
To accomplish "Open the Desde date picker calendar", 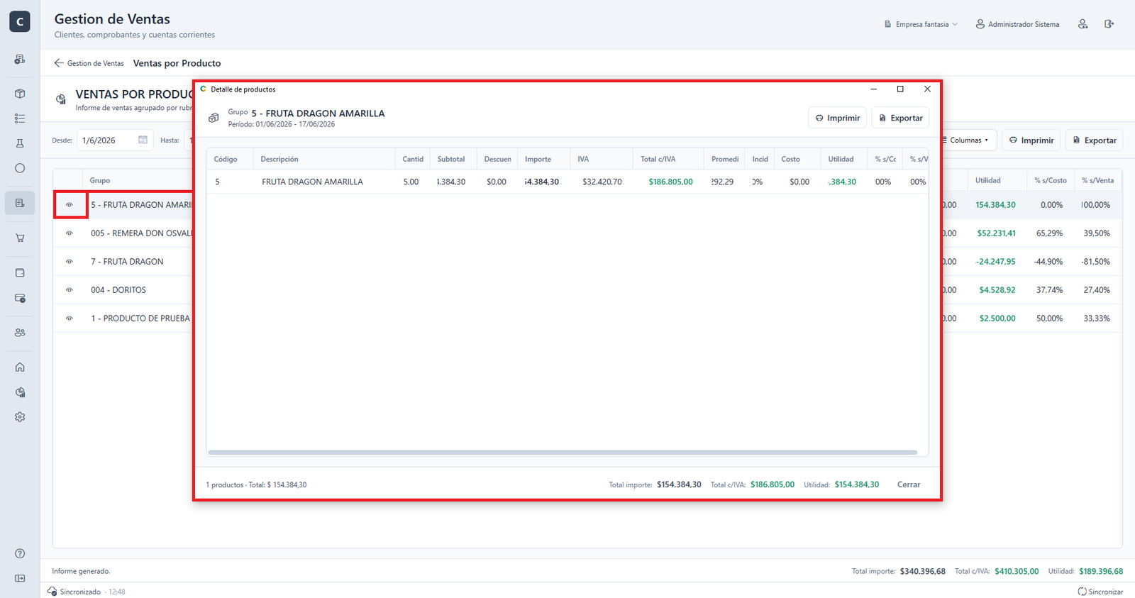I will (x=143, y=140).
